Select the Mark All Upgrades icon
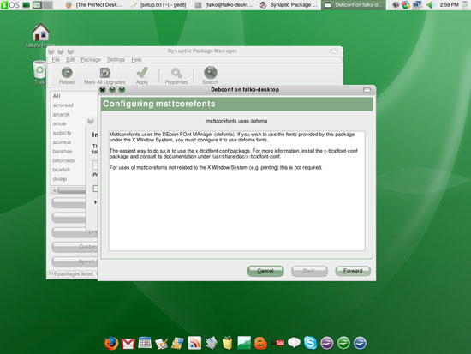 104,73
